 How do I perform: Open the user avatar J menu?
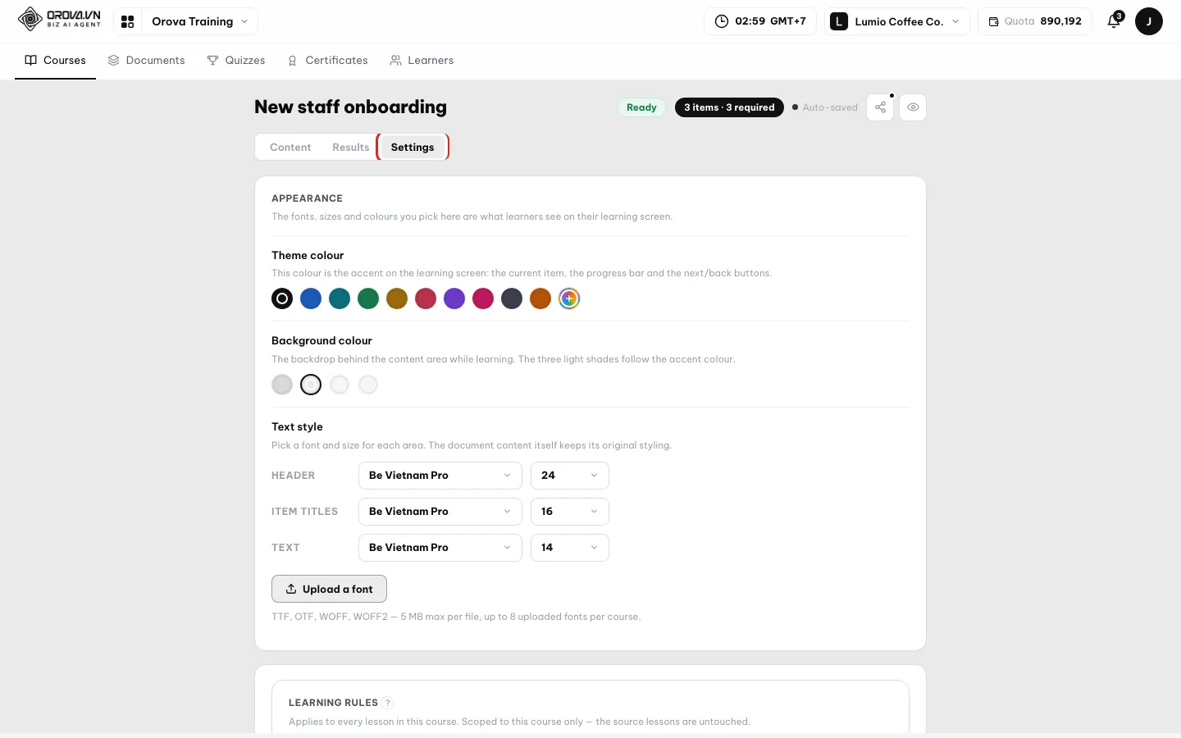pos(1149,21)
